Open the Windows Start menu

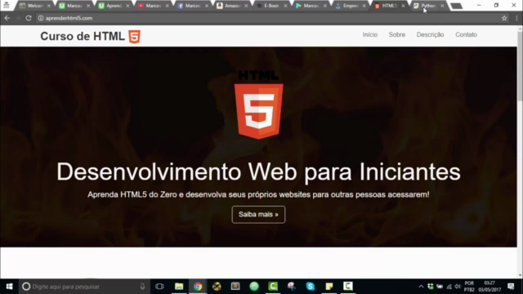pyautogui.click(x=9, y=287)
